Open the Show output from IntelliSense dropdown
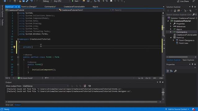 [x=45, y=86]
